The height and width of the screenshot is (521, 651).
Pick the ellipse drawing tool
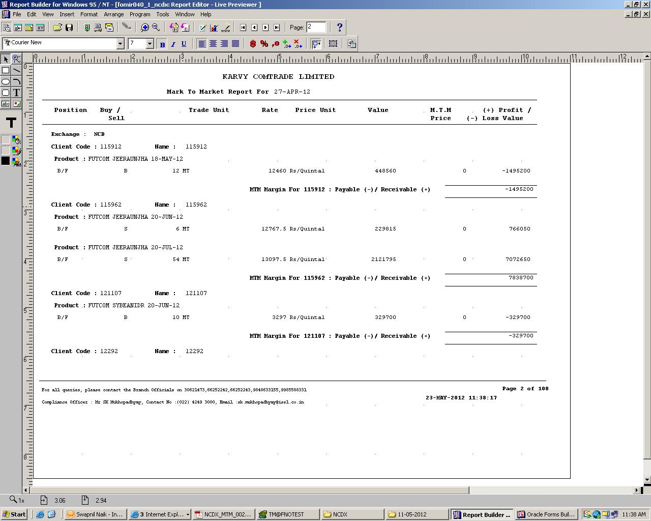6,82
